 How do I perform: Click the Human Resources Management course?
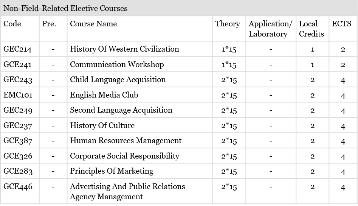tap(126, 140)
